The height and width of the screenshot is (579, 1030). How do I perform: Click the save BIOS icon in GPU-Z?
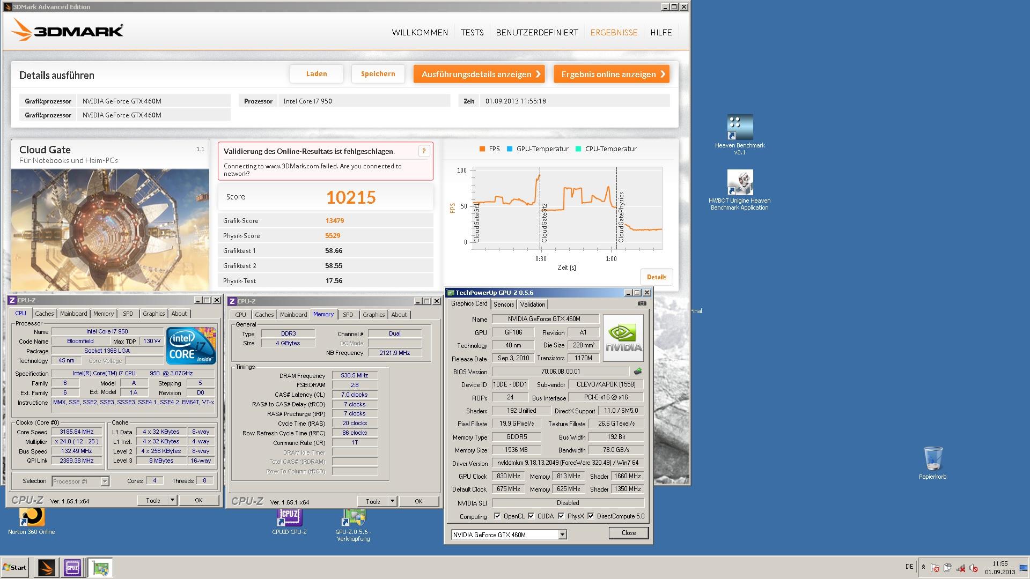(x=638, y=371)
